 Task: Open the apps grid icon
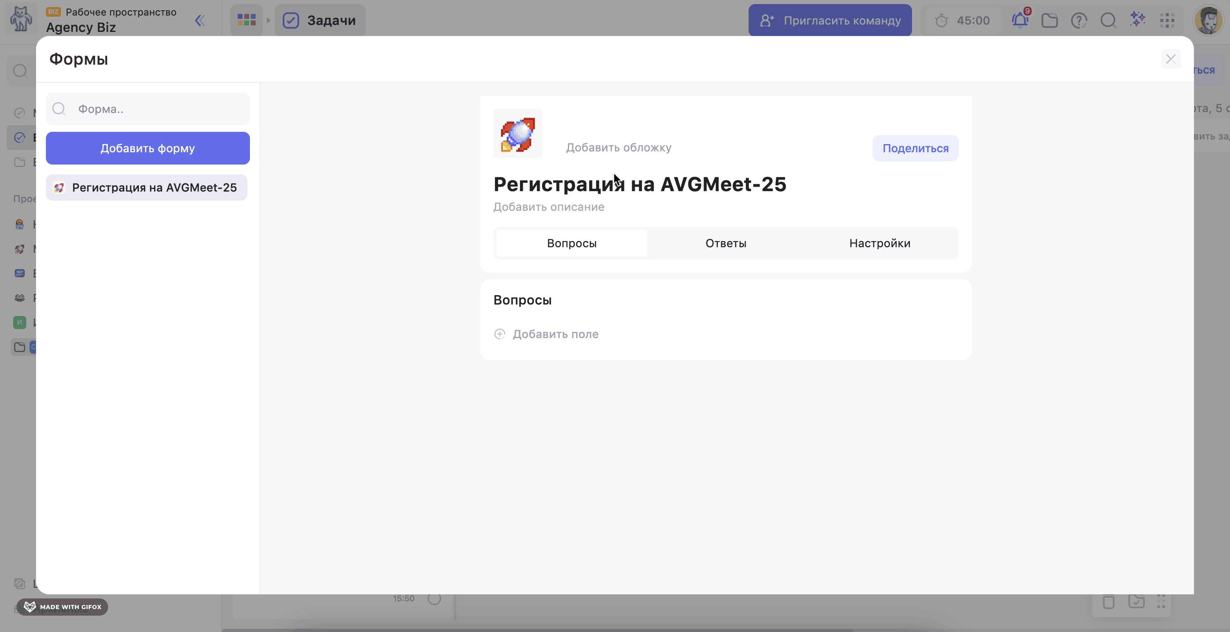pos(1167,20)
